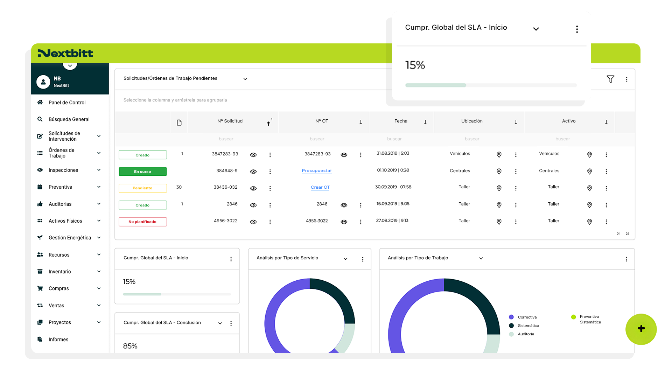Image resolution: width=672 pixels, height=378 pixels.
Task: Click the filter funnel icon
Action: click(x=610, y=79)
